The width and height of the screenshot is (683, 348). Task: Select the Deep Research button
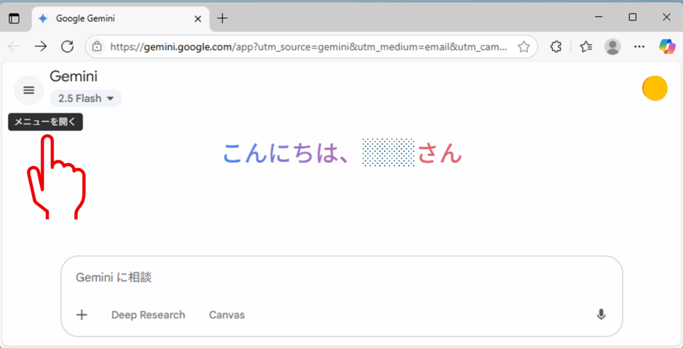click(148, 315)
